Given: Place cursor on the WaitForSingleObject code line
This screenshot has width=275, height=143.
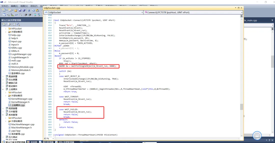Looking at the screenshot, I should tap(88, 66).
